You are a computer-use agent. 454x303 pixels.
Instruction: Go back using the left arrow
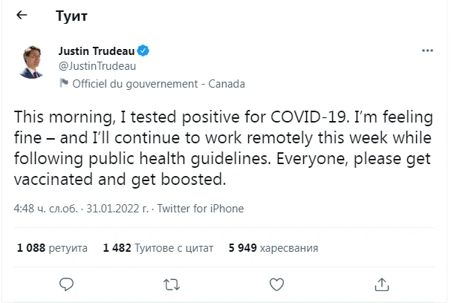pos(22,14)
